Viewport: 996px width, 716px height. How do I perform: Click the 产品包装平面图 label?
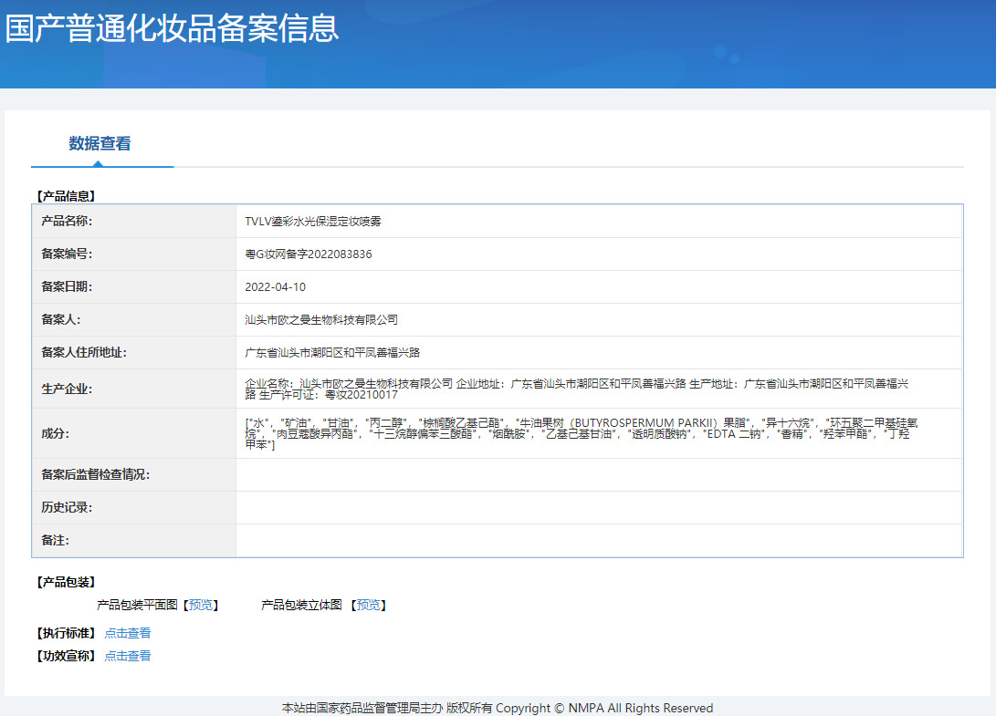point(137,605)
